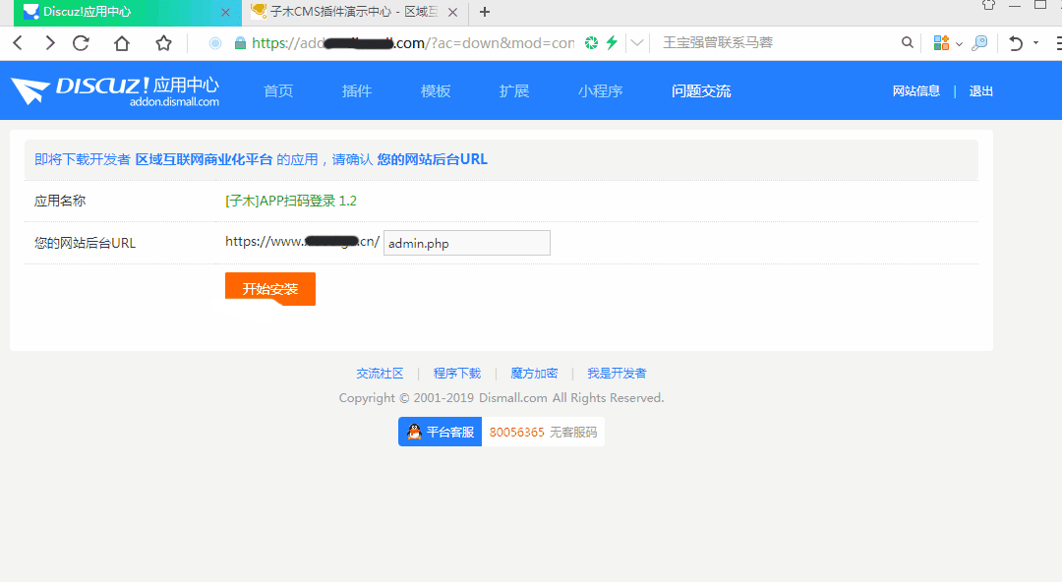This screenshot has height=582, width=1062.
Task: Click the 平台客服 QQ support button
Action: click(x=440, y=432)
